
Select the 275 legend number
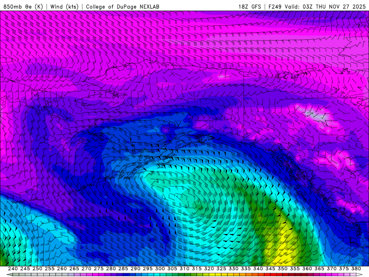[x=98, y=269]
